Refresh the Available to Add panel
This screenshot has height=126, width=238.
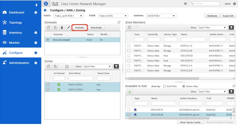pyautogui.click(x=234, y=86)
